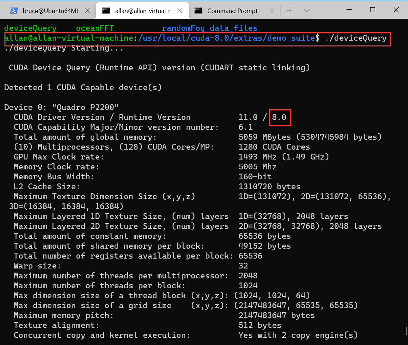Click the ./deviceQuery command at the prompt
The image size is (408, 345).
pos(356,38)
